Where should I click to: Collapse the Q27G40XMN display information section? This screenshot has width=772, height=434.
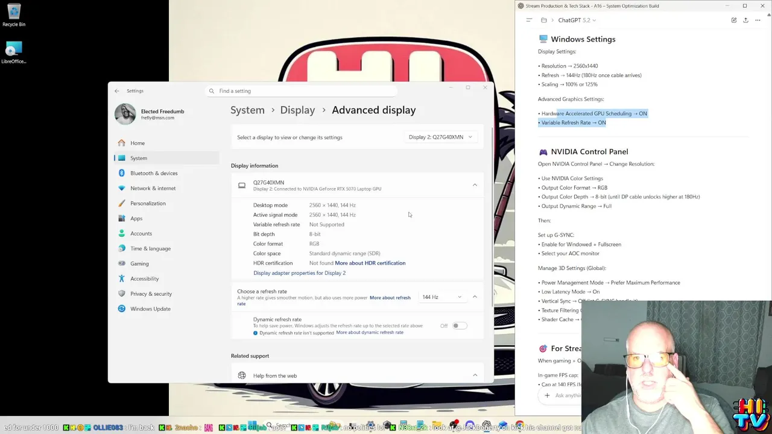click(x=475, y=185)
